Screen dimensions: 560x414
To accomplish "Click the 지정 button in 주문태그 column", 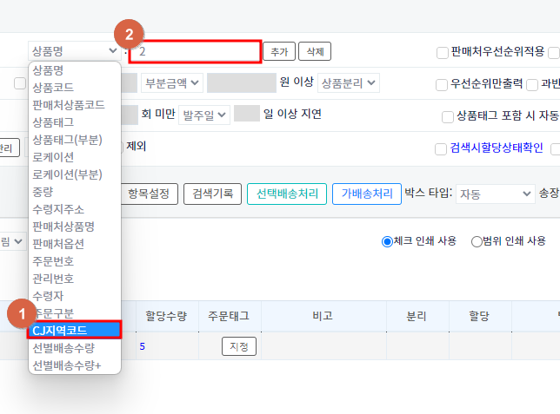I will pyautogui.click(x=238, y=346).
